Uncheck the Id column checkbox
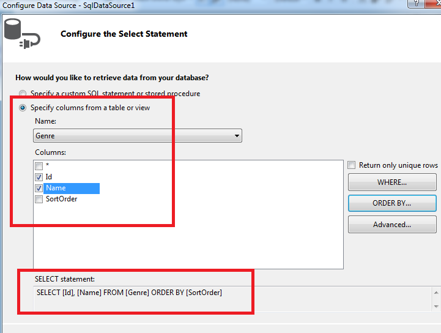The width and height of the screenshot is (441, 333). pos(39,177)
